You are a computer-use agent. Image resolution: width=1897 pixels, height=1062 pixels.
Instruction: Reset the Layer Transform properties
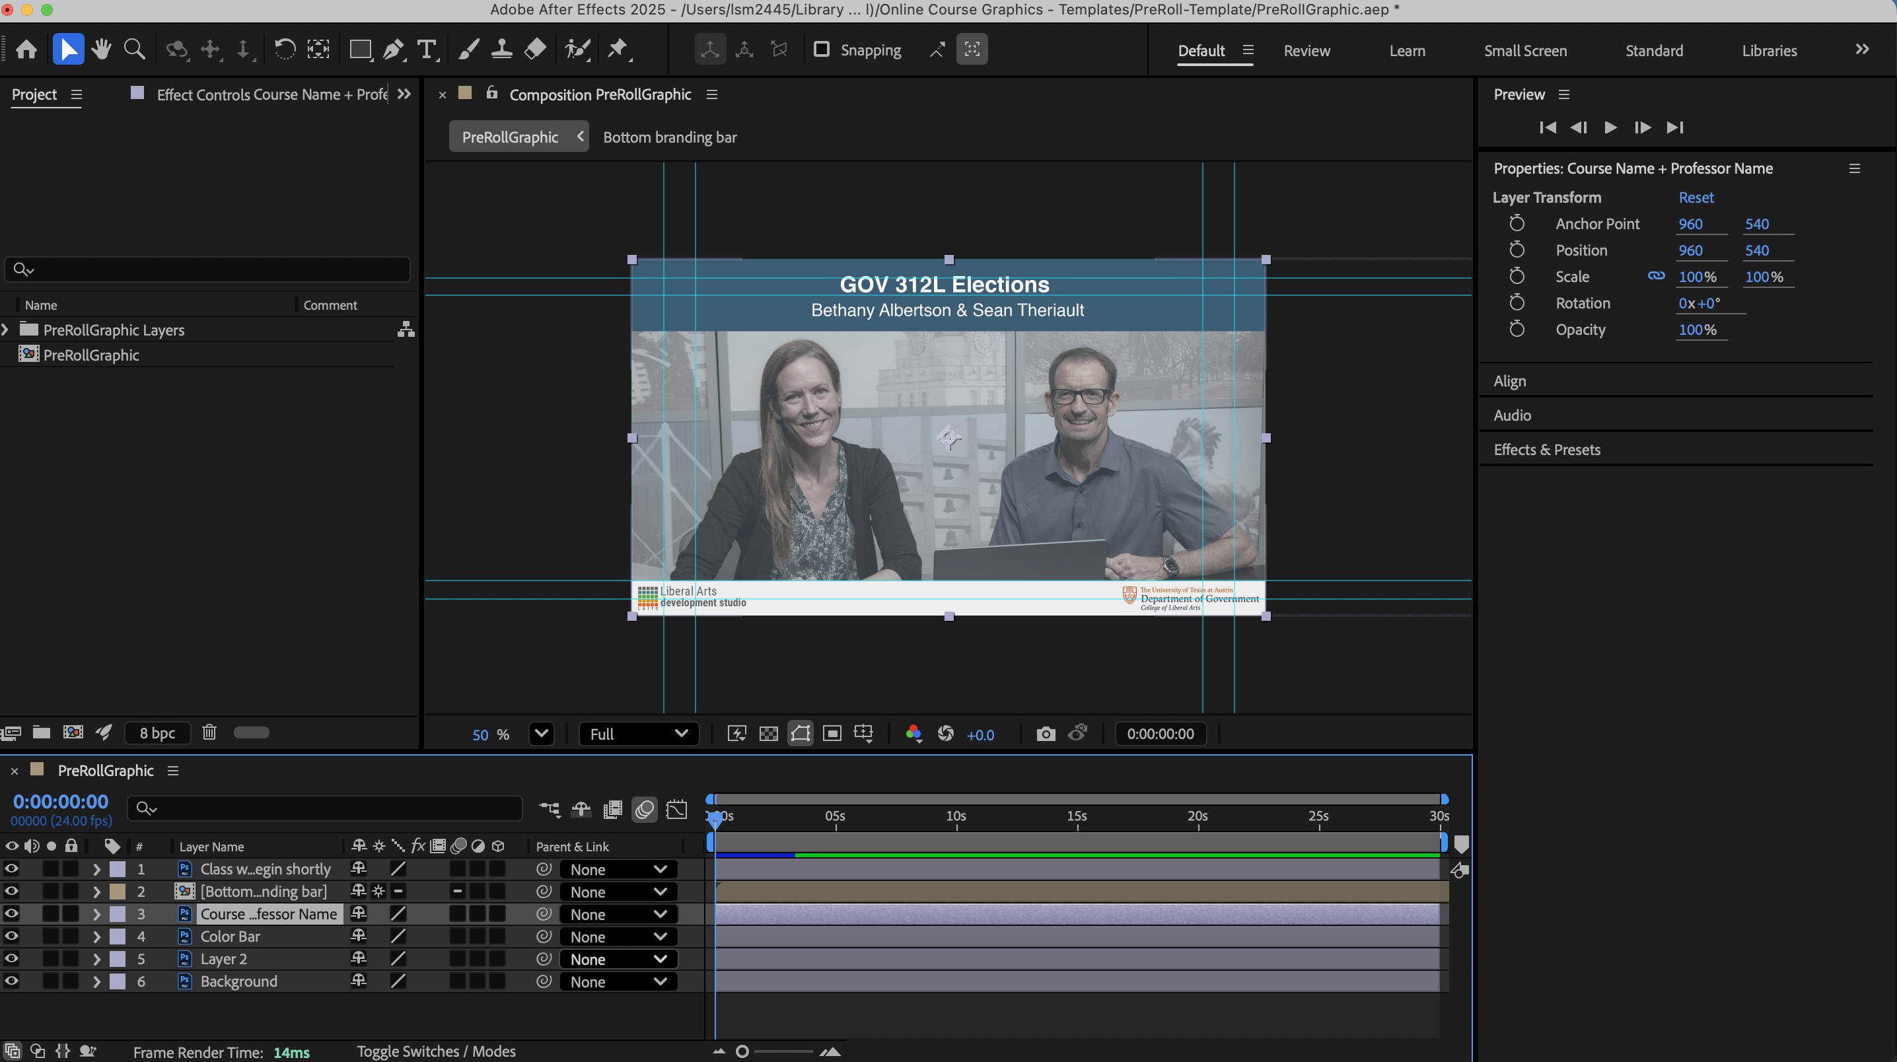(1696, 197)
